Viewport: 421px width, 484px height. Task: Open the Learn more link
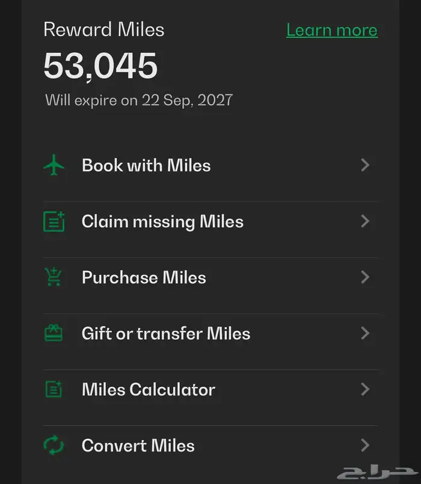(x=331, y=30)
